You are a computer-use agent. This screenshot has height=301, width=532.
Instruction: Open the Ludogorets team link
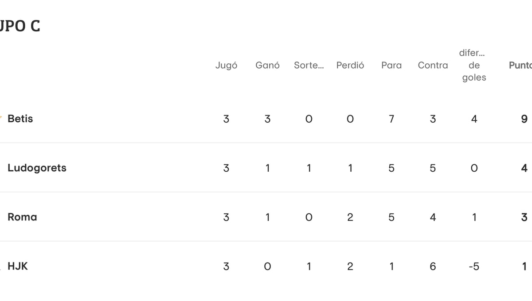[37, 168]
